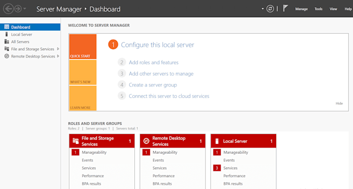The image size is (353, 189).
Task: Open Manageability in File and Storage Services tile
Action: click(x=94, y=152)
